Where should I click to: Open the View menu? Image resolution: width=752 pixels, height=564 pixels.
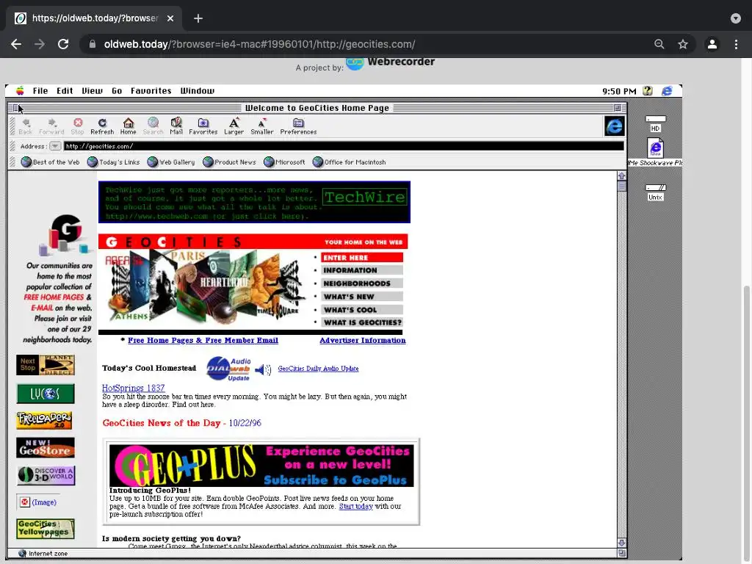tap(92, 90)
